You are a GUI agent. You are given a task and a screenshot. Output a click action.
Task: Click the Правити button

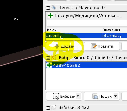[102, 46]
